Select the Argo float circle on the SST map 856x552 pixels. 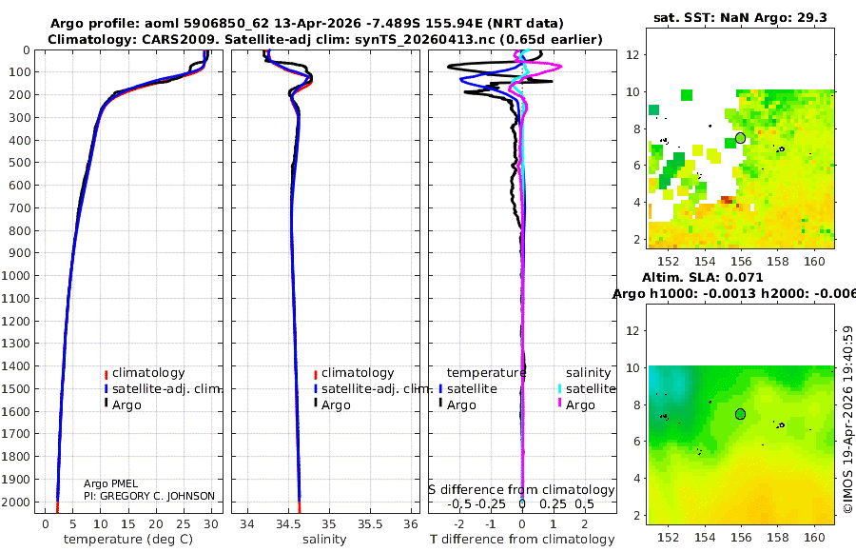(x=740, y=138)
